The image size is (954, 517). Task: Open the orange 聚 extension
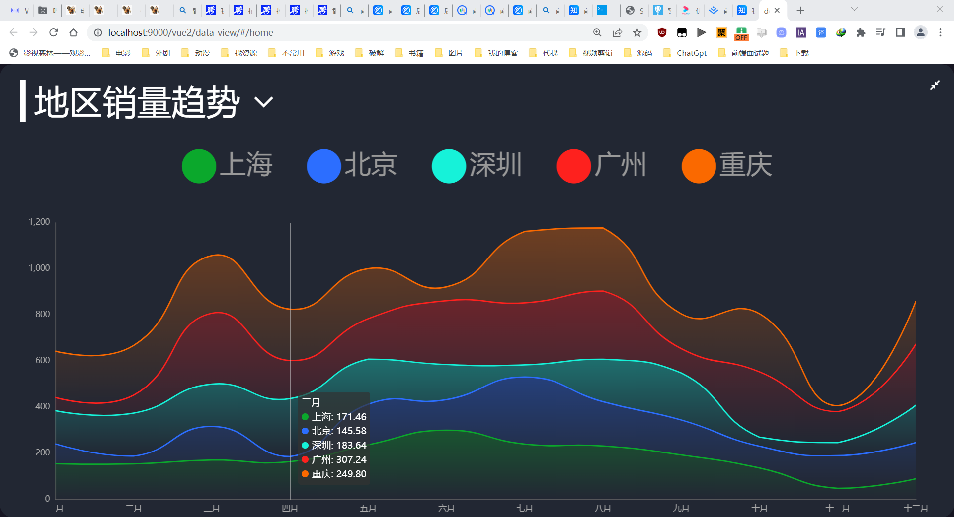[721, 32]
